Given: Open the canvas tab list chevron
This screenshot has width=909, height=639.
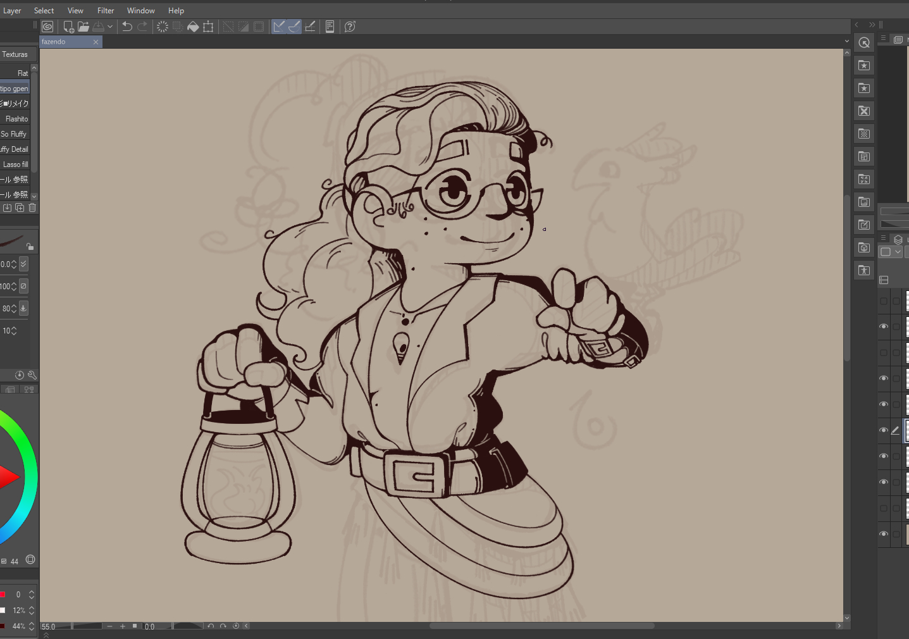Looking at the screenshot, I should pos(847,42).
